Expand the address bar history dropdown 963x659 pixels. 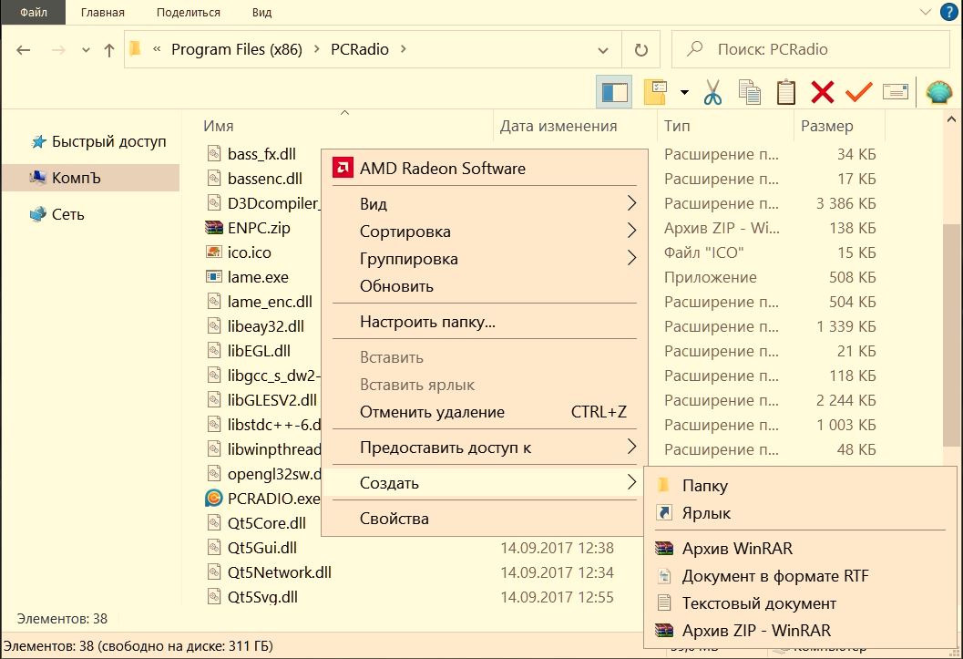pyautogui.click(x=603, y=50)
